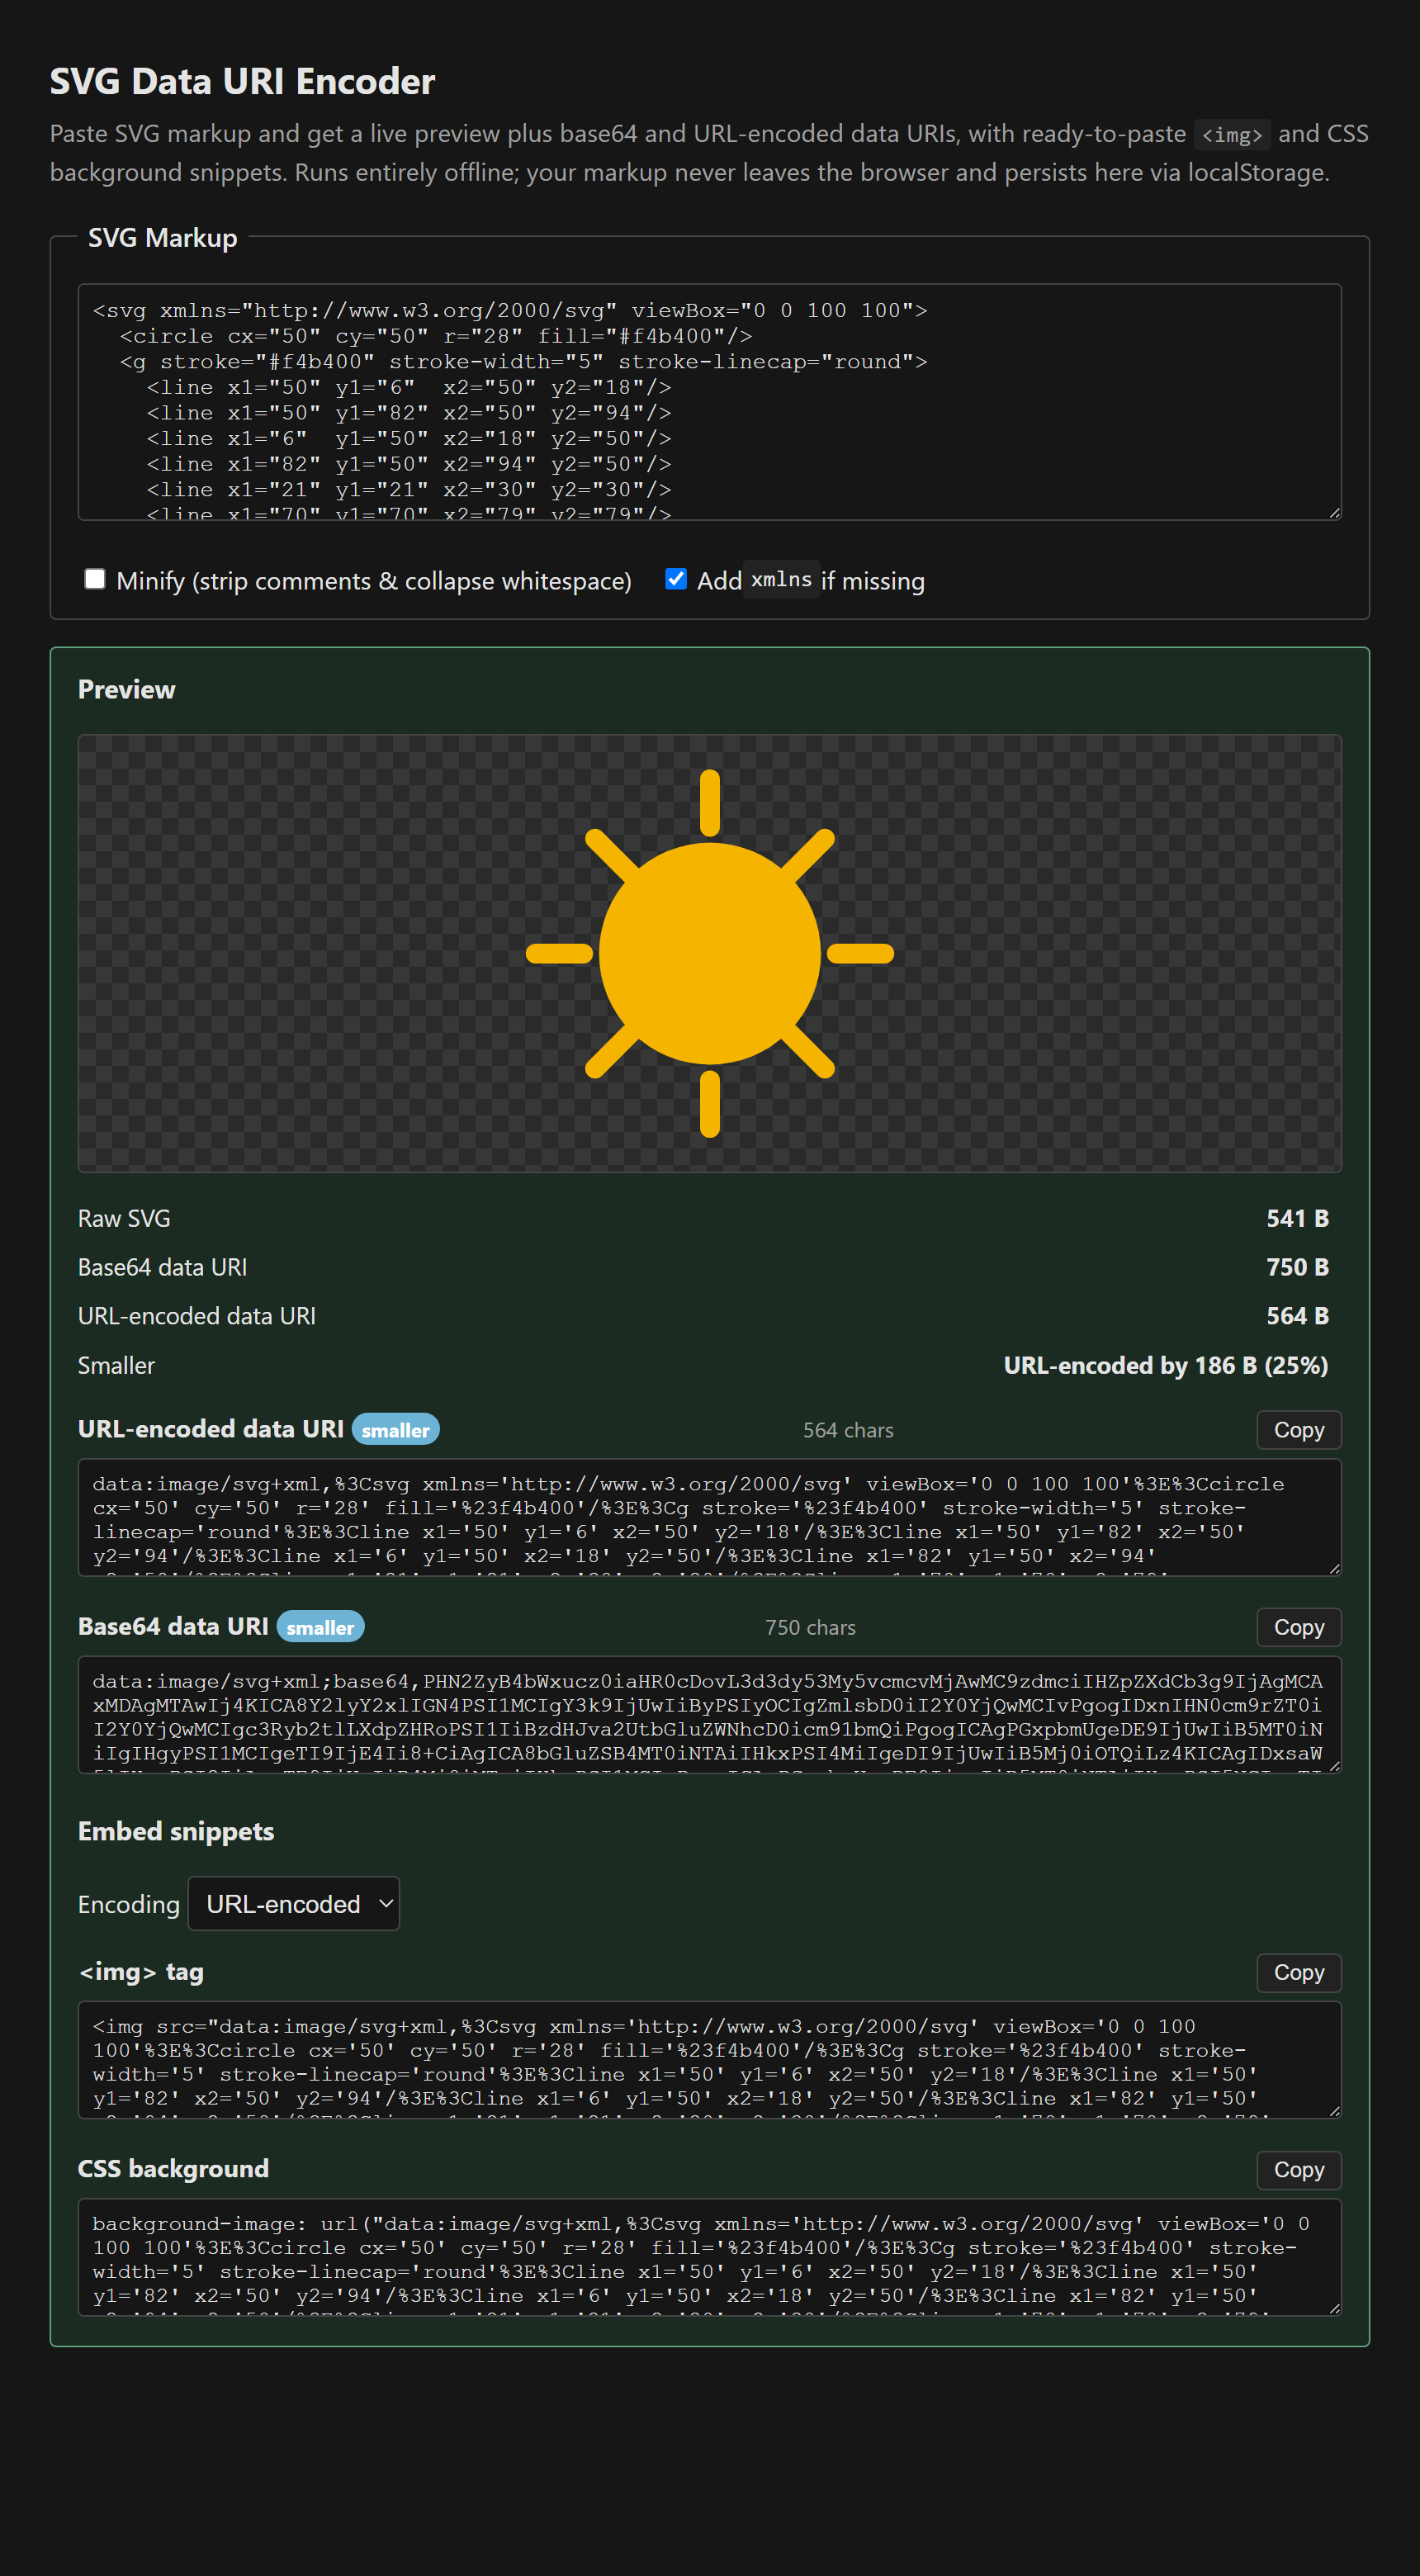Click the 'Raw SVG' row label

pos(124,1218)
